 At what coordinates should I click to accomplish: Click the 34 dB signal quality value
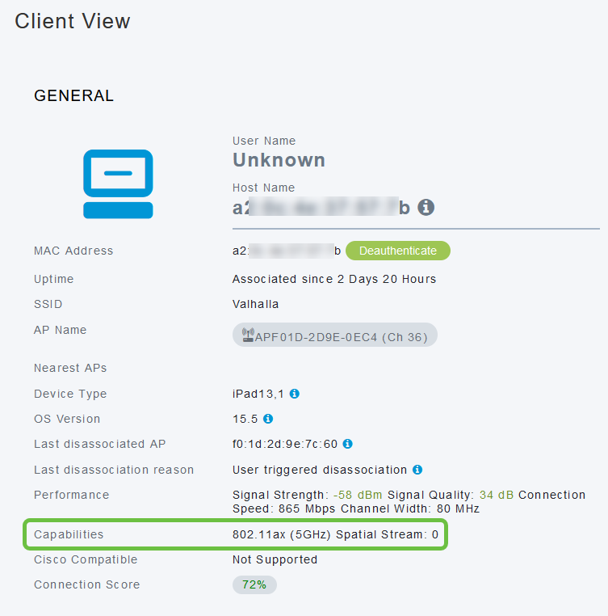click(497, 495)
